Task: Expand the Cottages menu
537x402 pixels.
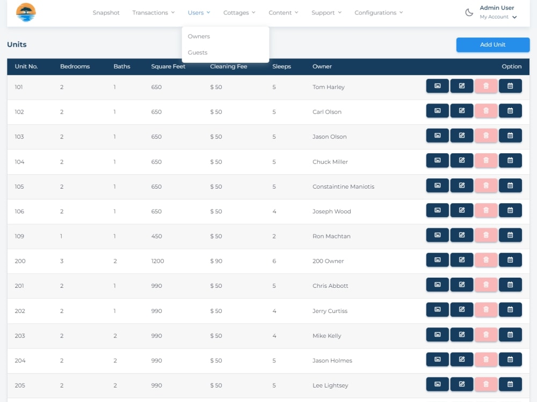Action: pyautogui.click(x=240, y=13)
